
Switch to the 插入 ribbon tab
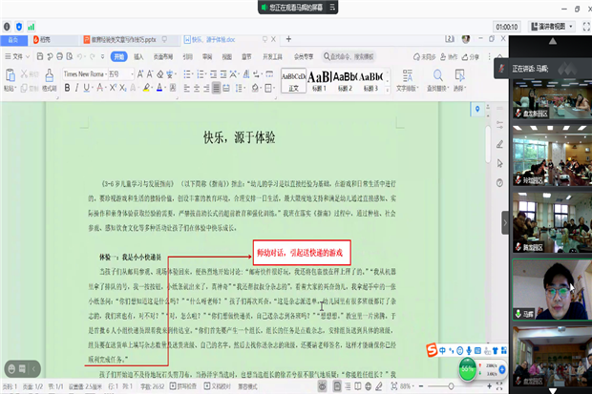click(x=137, y=56)
